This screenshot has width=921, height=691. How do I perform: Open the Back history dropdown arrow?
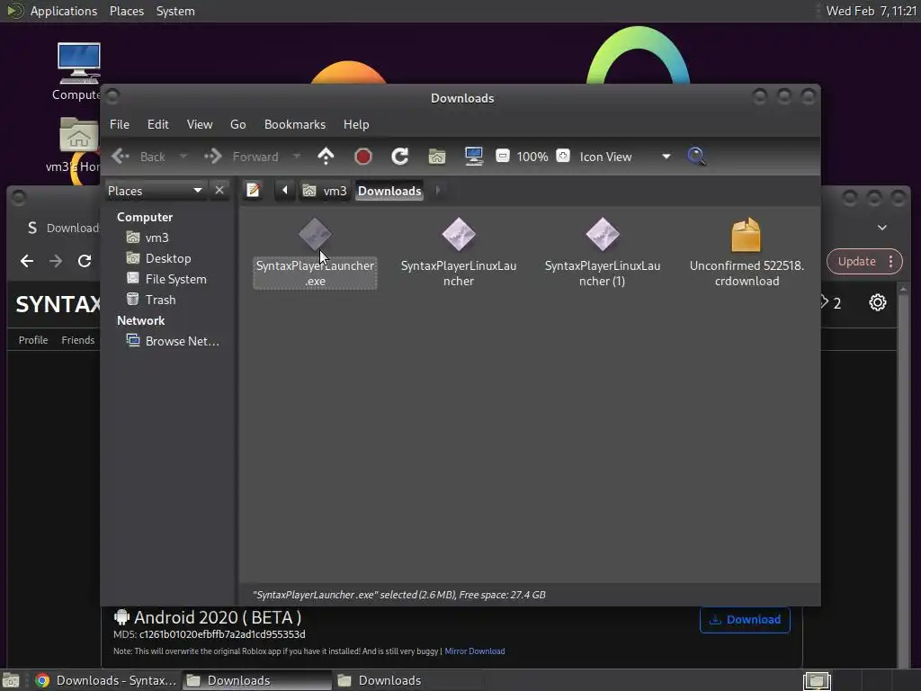pos(183,157)
